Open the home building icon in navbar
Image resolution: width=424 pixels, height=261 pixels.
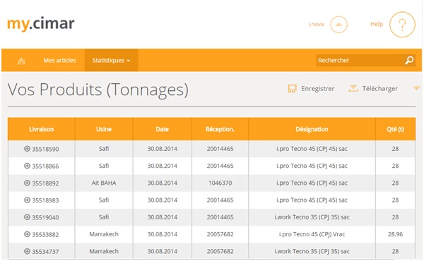click(x=21, y=61)
